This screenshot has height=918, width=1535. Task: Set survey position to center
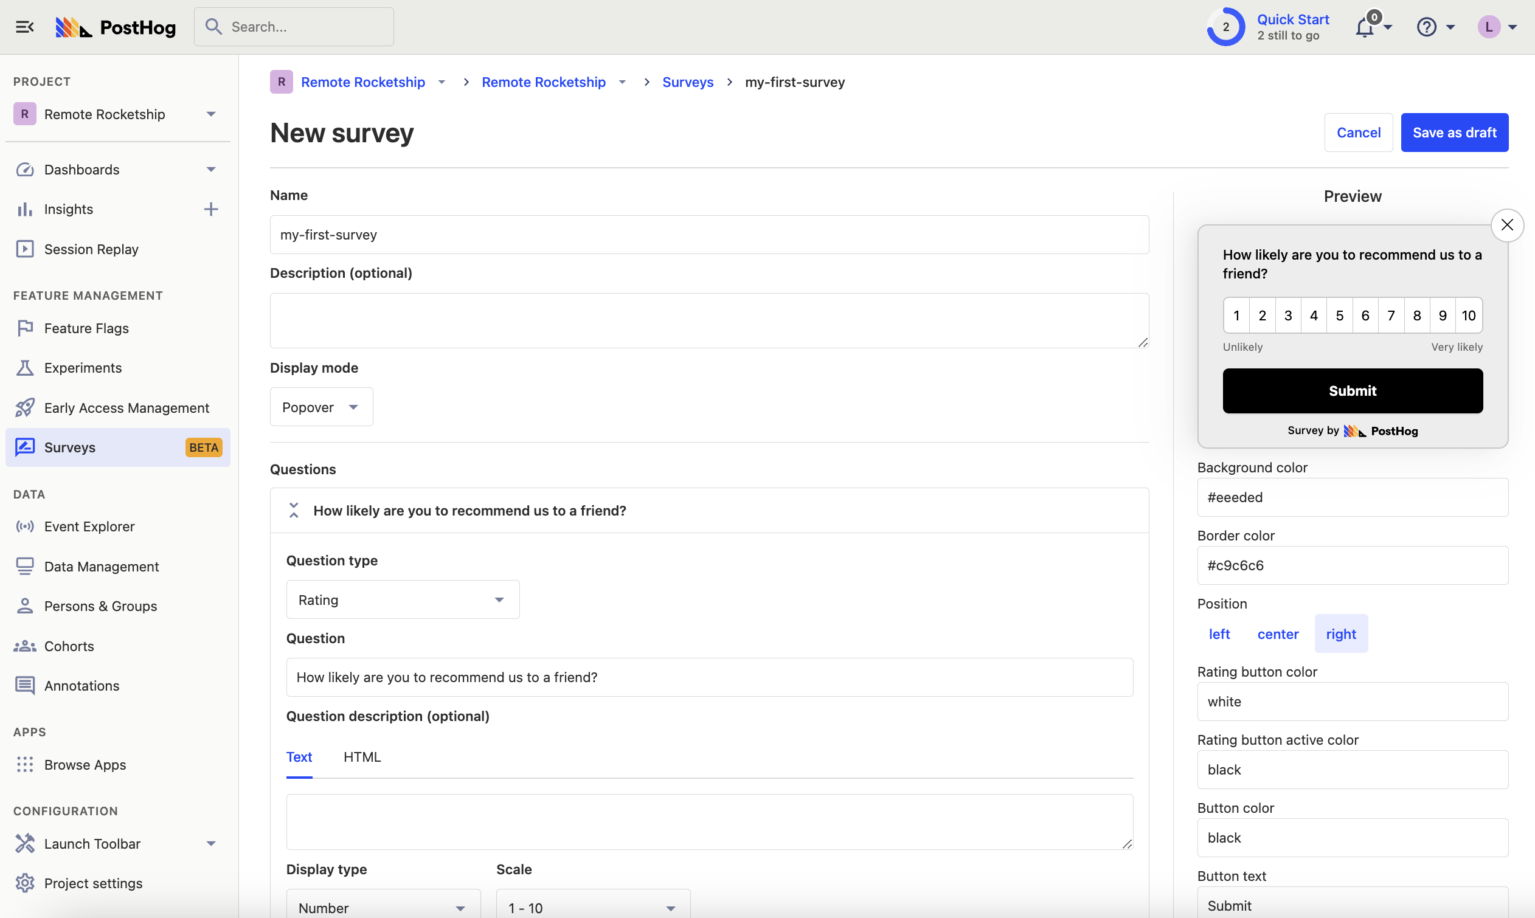coord(1278,633)
